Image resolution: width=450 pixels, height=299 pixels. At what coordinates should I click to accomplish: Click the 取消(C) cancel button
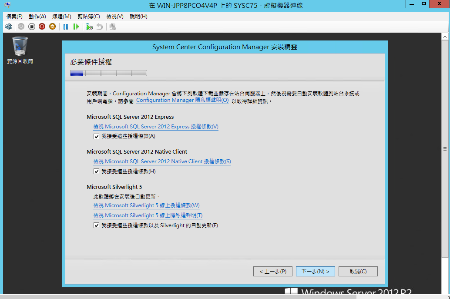(358, 272)
